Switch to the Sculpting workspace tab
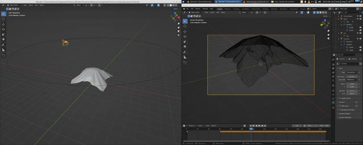The image size is (363, 145). [236, 9]
